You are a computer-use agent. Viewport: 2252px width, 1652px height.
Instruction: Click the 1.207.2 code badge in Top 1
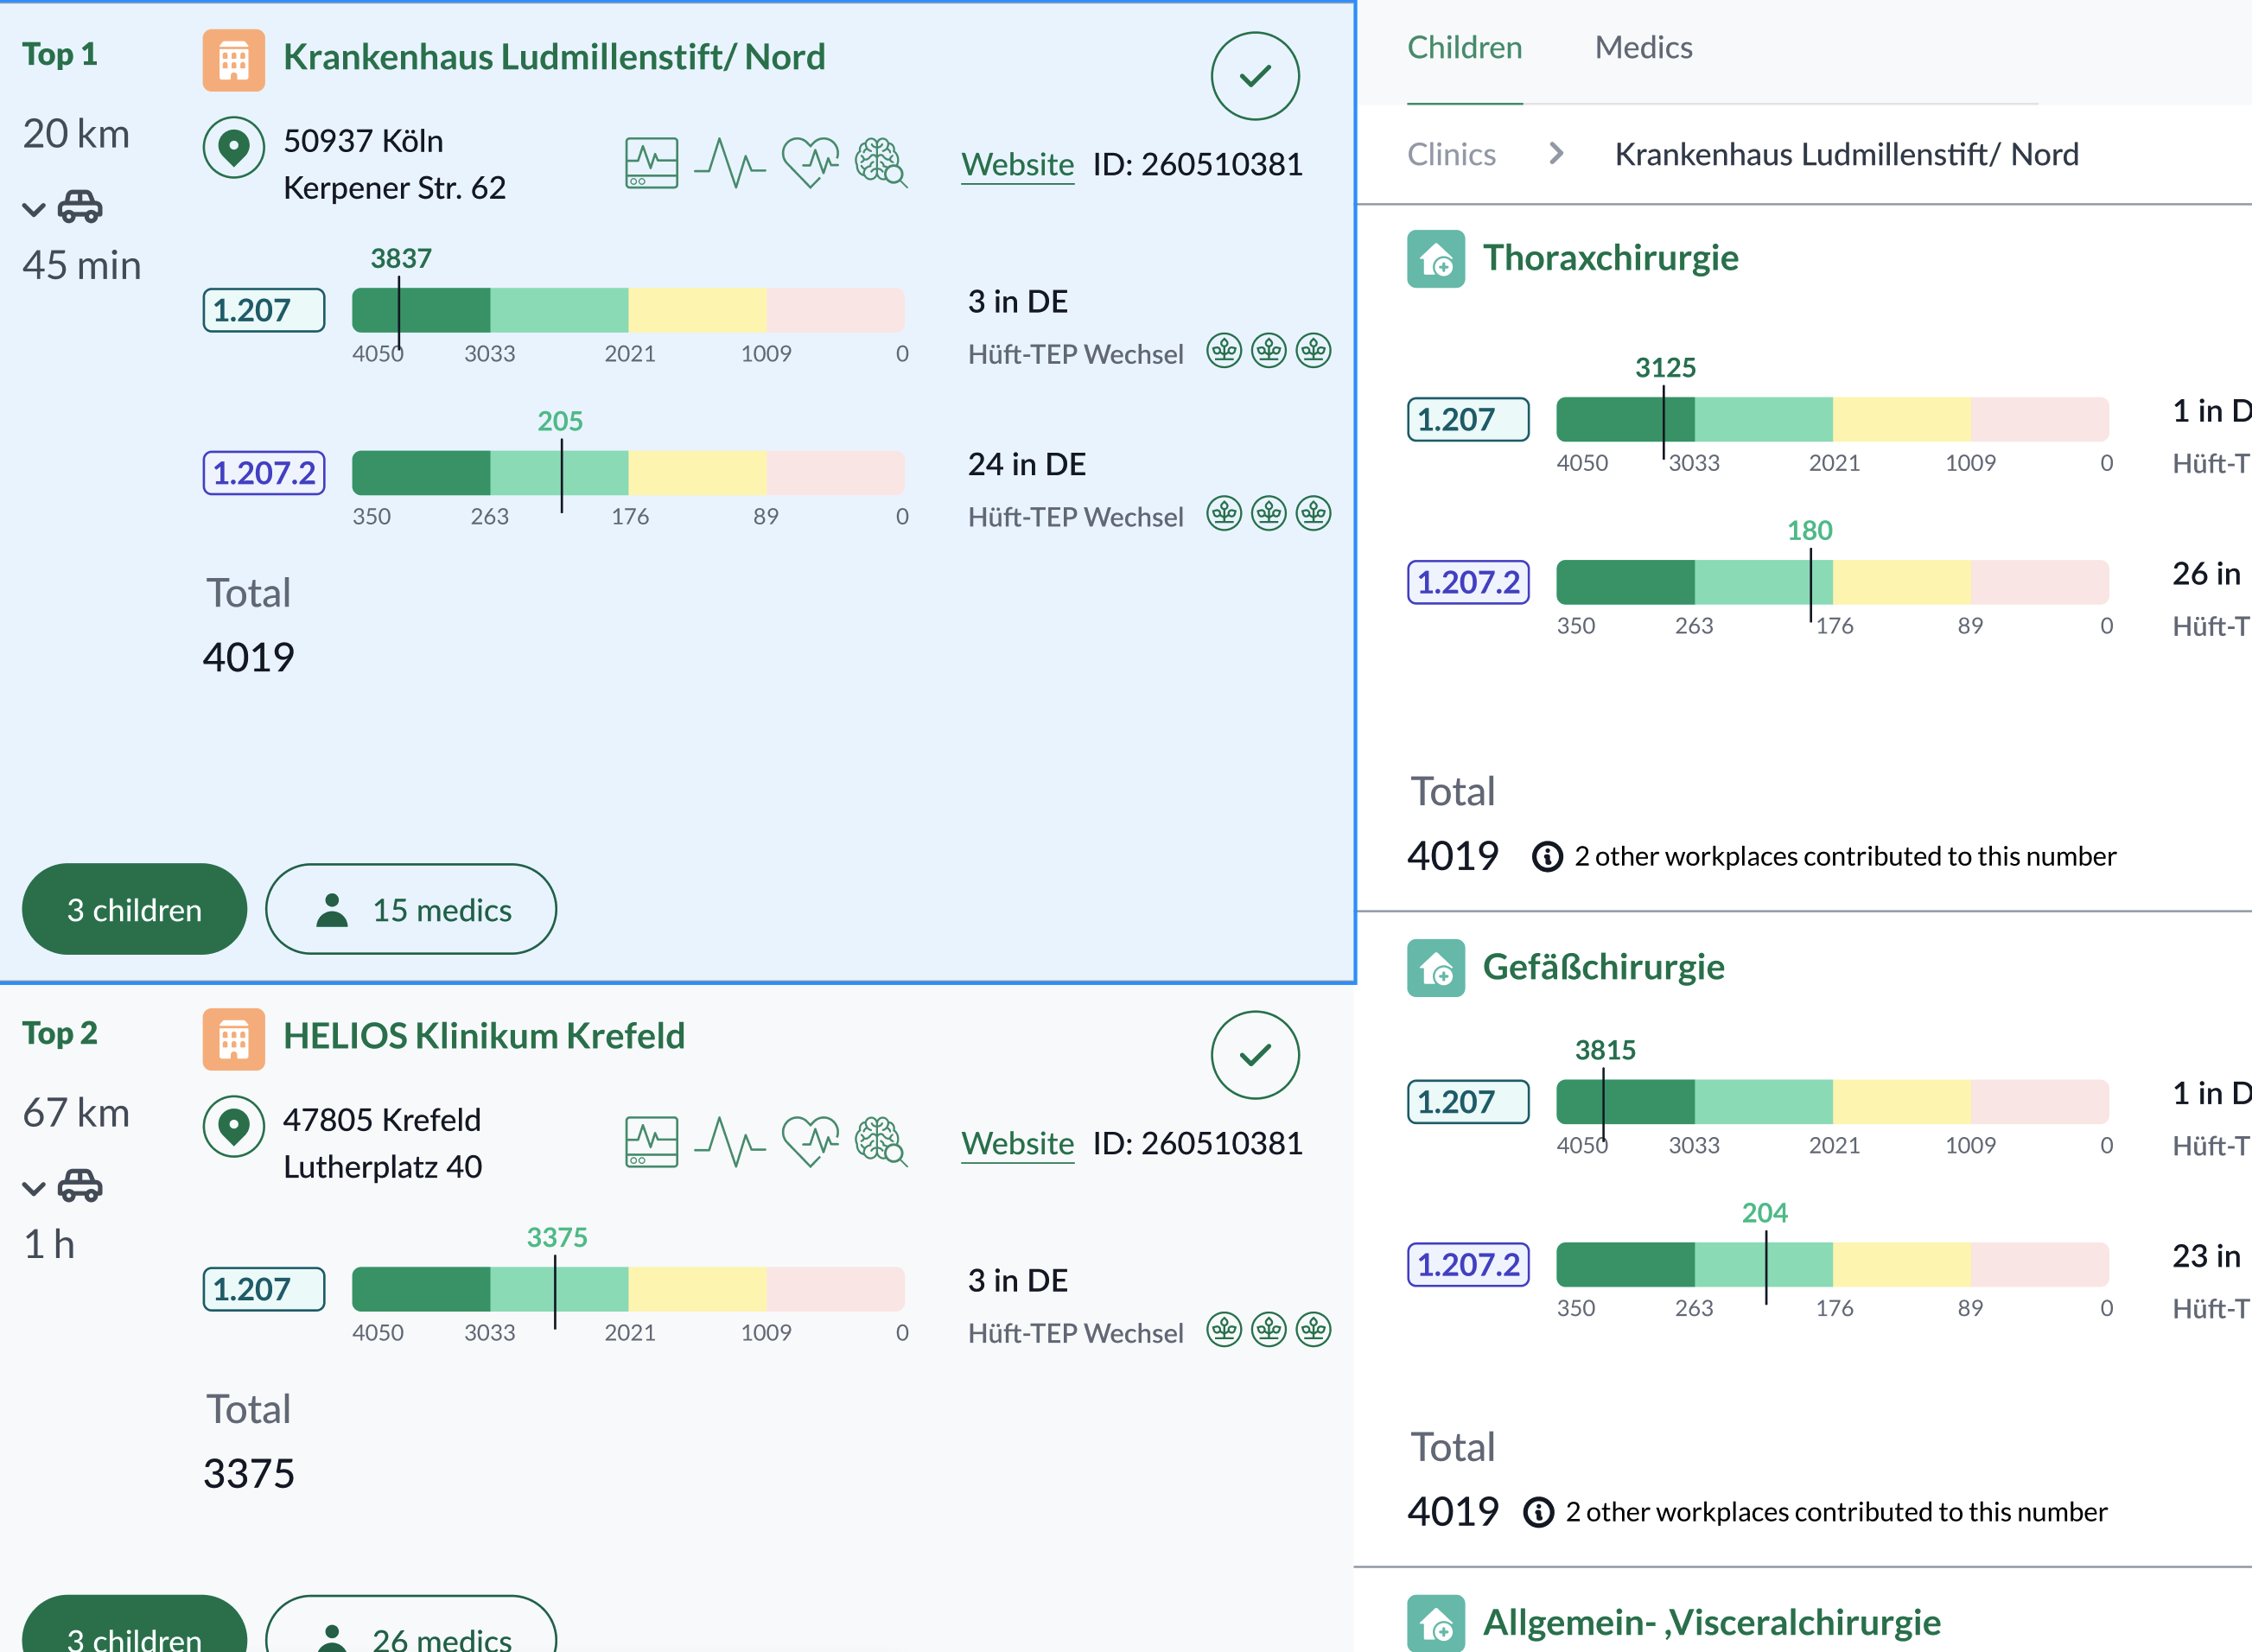point(264,473)
